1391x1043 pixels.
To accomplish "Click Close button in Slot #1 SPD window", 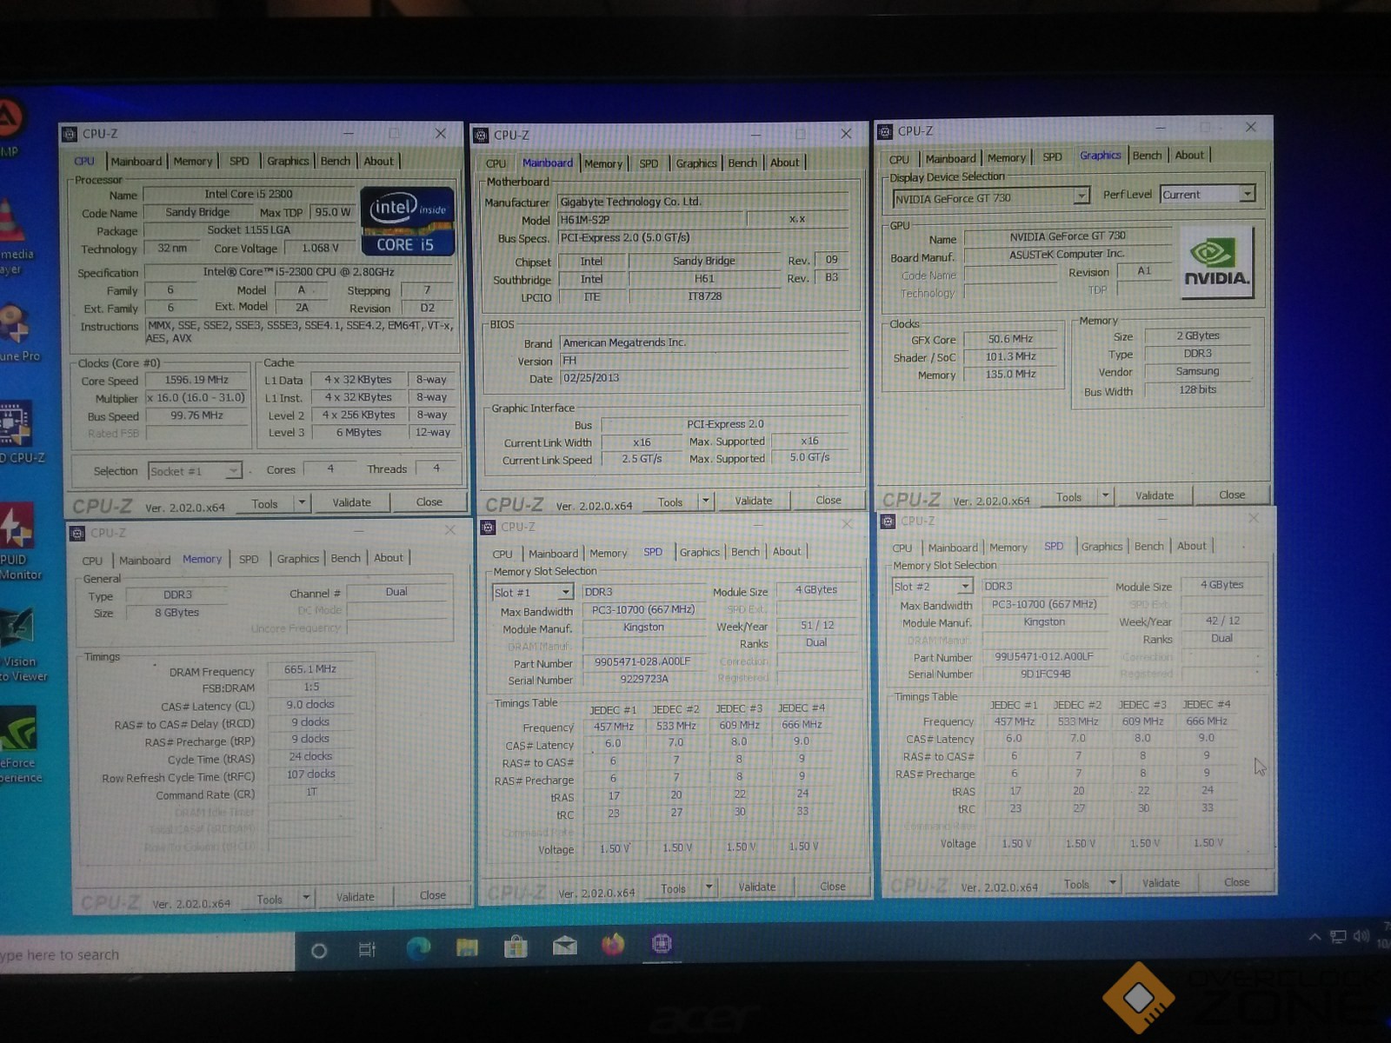I will click(x=832, y=887).
